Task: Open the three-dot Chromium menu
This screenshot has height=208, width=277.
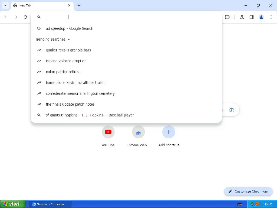Action: [x=271, y=17]
